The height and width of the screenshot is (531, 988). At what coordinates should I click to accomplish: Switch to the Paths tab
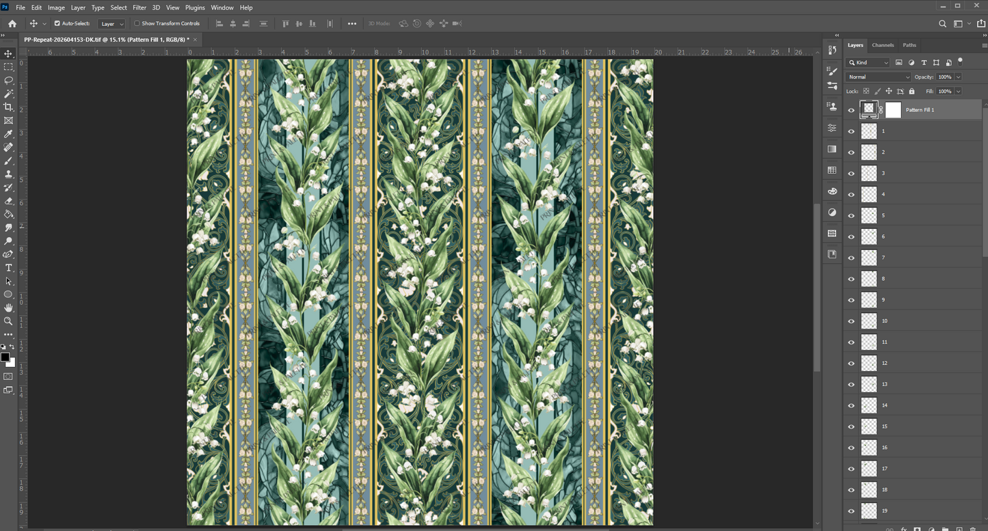point(909,45)
